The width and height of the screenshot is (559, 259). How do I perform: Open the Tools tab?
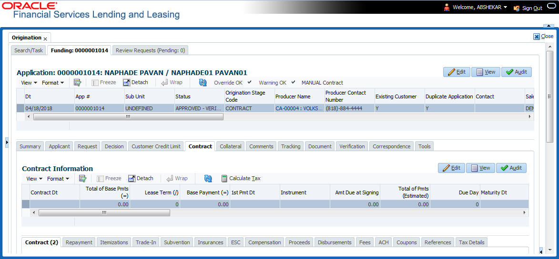pos(424,146)
